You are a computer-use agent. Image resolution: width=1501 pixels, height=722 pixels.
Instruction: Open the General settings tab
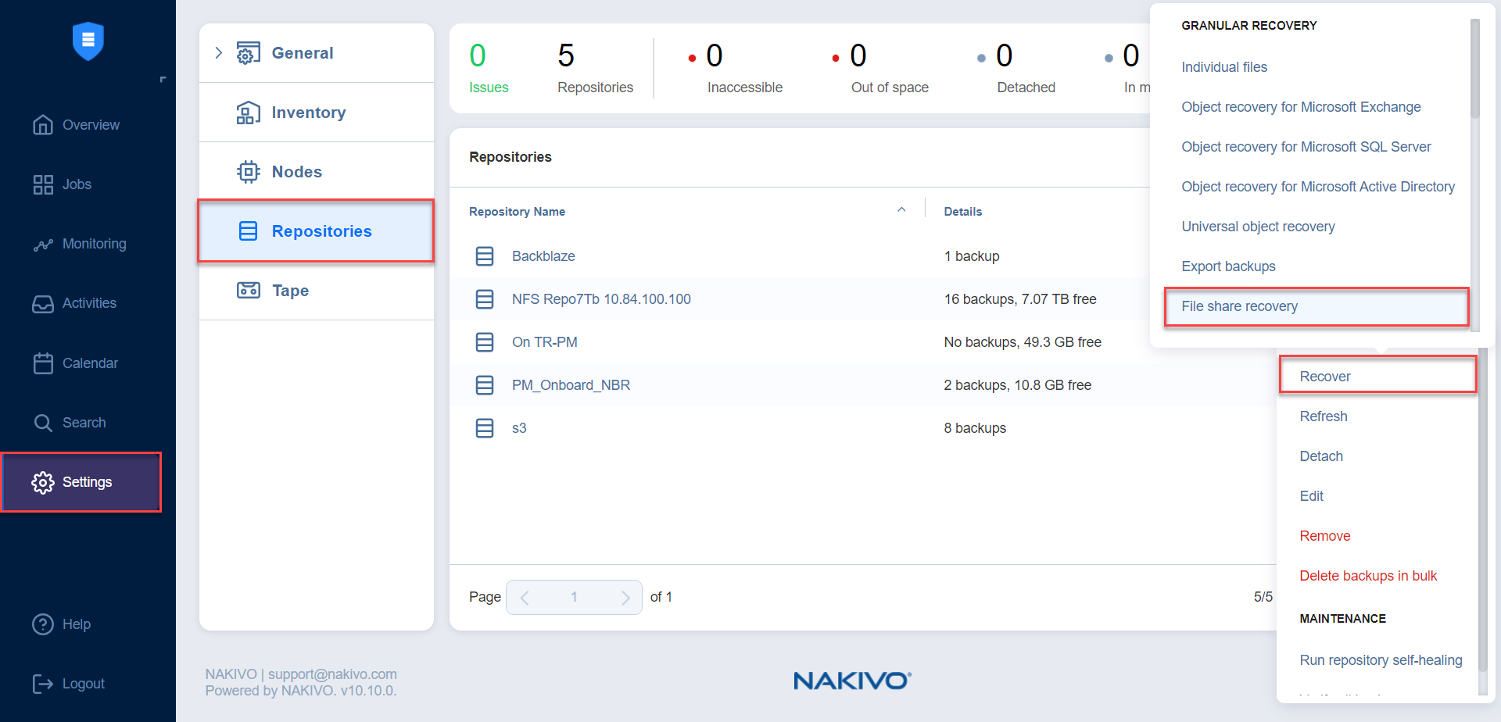[x=317, y=53]
